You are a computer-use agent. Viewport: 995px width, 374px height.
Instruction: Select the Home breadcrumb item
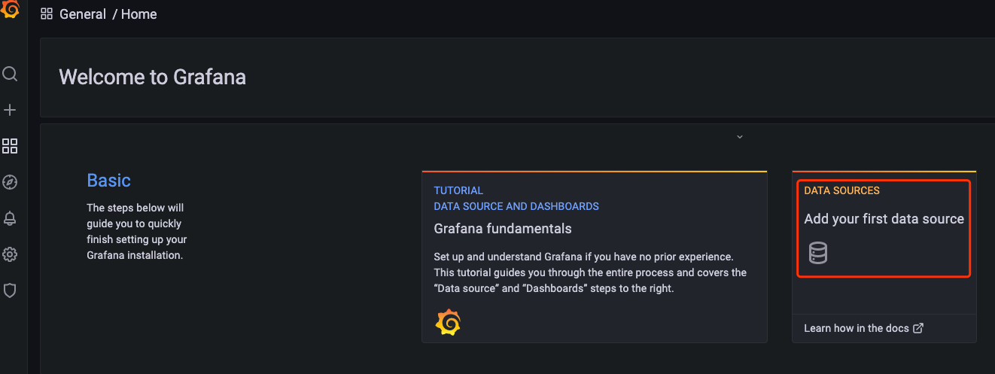point(139,14)
